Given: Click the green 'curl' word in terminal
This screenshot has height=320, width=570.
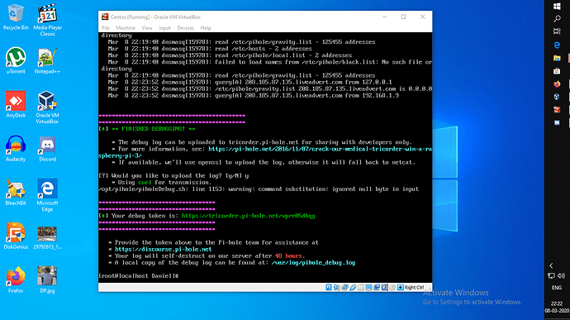Looking at the screenshot, I should coord(145,183).
